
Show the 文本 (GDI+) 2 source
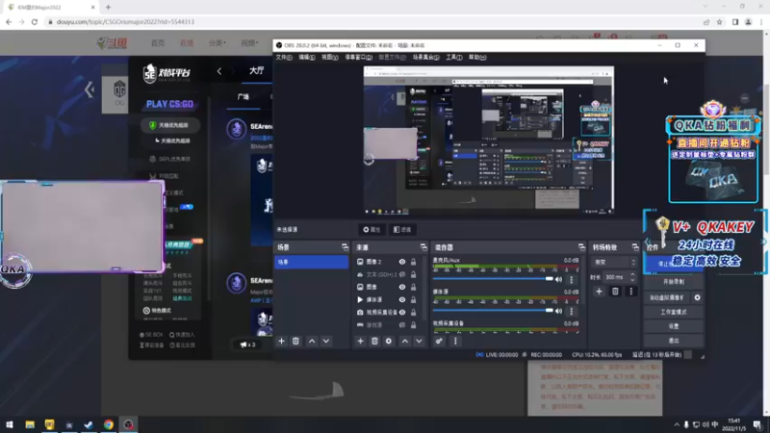[402, 274]
